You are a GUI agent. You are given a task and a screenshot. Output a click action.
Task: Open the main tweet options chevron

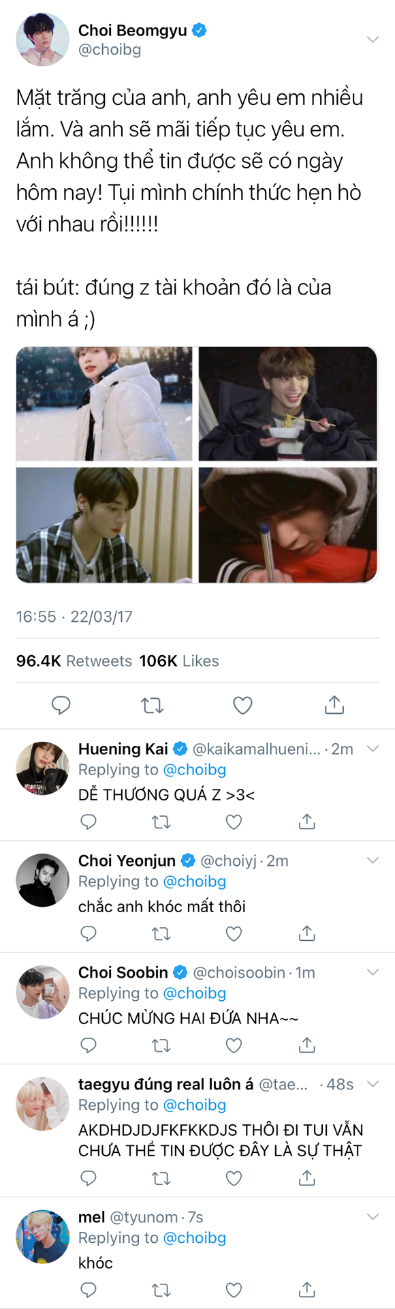pos(373,40)
